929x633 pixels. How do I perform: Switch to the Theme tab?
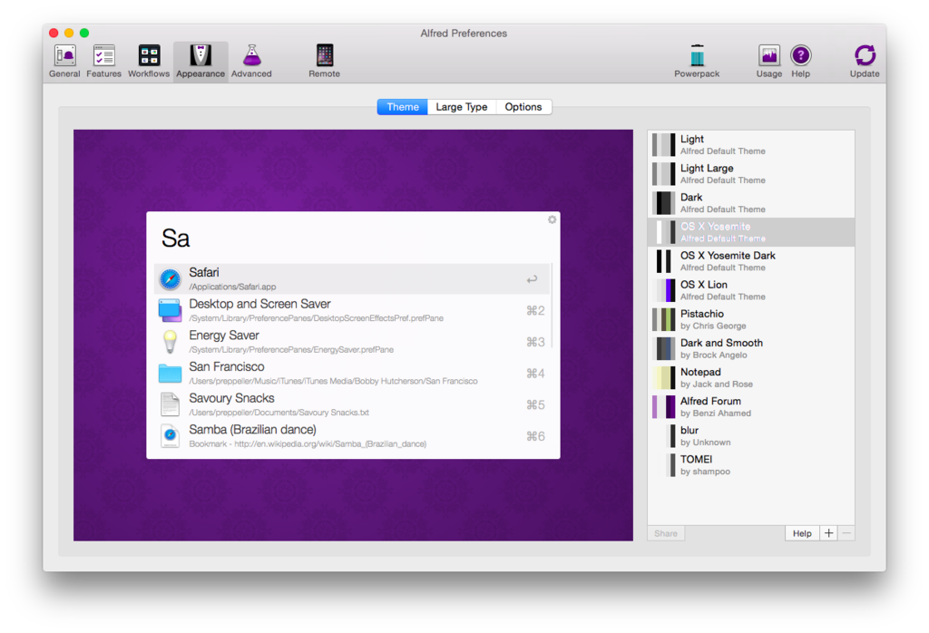(x=402, y=107)
